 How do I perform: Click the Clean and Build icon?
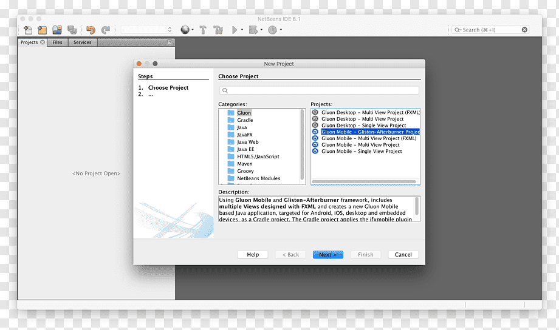click(218, 30)
